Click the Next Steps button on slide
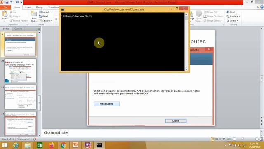Viewport: 264px width, 149px height. (106, 104)
